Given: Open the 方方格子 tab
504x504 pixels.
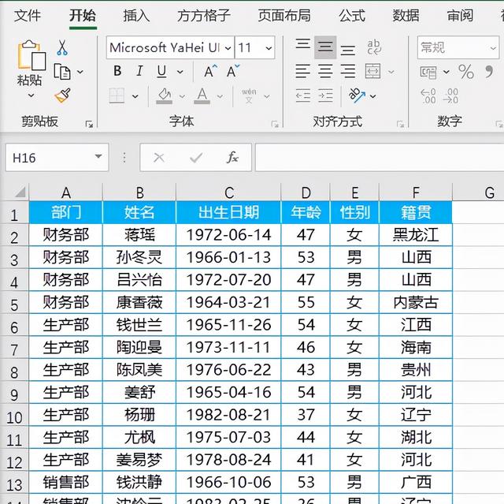Looking at the screenshot, I should coord(204,16).
